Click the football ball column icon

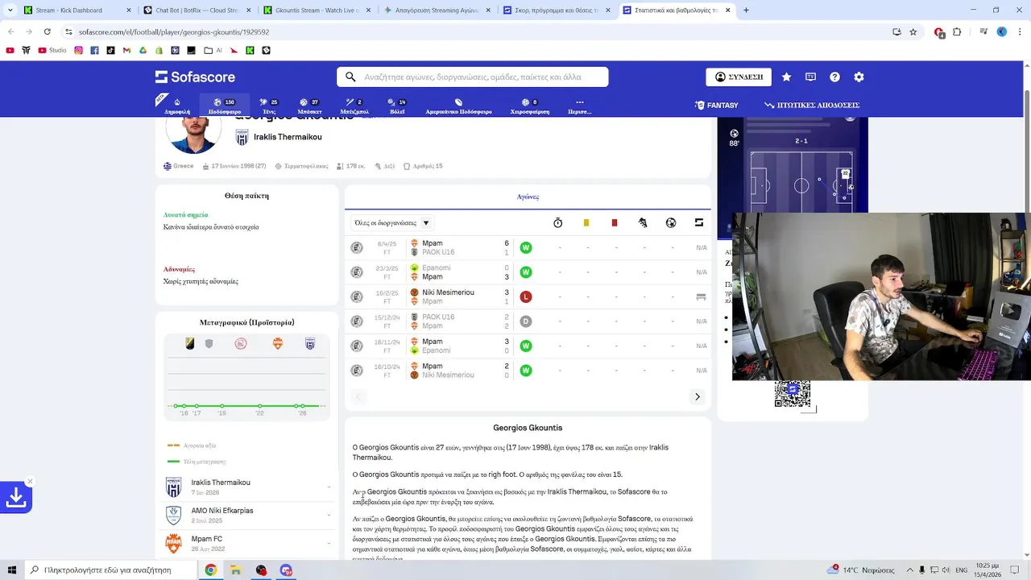click(x=671, y=222)
